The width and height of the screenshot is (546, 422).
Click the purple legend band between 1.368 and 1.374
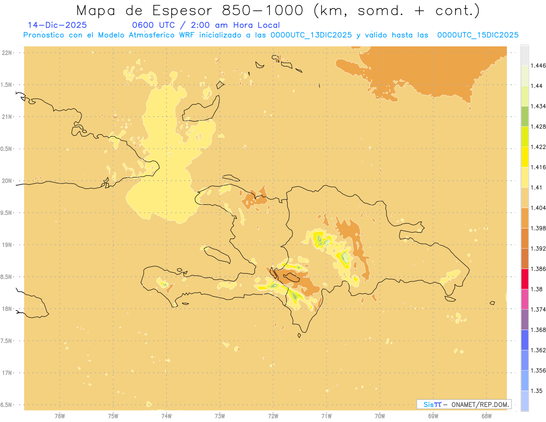(525, 320)
